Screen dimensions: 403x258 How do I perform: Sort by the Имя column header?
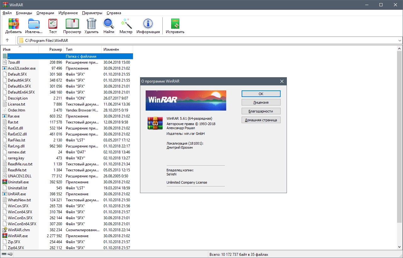click(20, 49)
